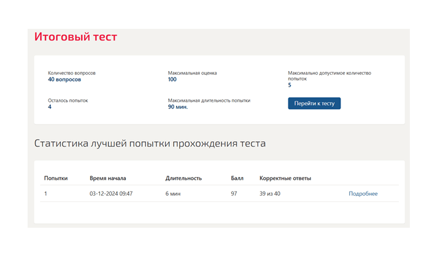
Task: Click the '40 вопросов' value
Action: pyautogui.click(x=64, y=79)
